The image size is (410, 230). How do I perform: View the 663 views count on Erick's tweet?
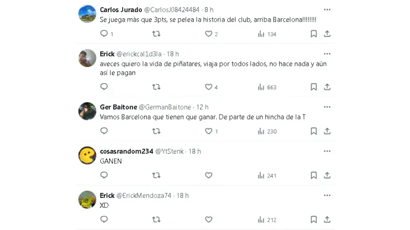click(x=267, y=87)
